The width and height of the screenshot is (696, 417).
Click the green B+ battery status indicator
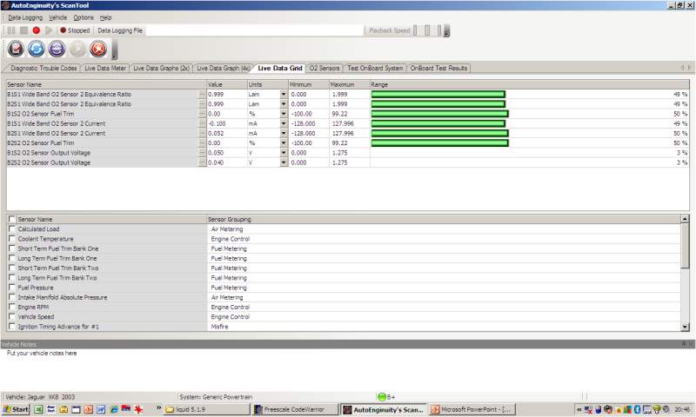(382, 397)
